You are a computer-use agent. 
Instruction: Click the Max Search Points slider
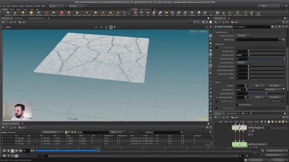(x=267, y=59)
